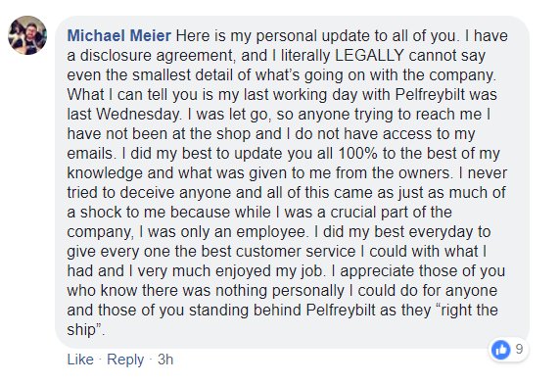The height and width of the screenshot is (384, 560).
Task: Click the phrase "disclosure agreement"
Action: 158,56
